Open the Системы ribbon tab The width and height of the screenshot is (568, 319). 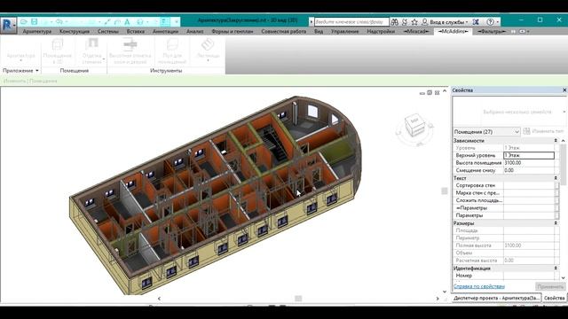click(x=108, y=32)
